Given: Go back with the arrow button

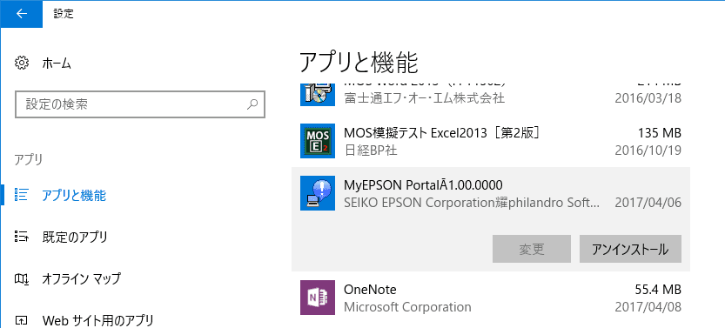Looking at the screenshot, I should pyautogui.click(x=21, y=14).
